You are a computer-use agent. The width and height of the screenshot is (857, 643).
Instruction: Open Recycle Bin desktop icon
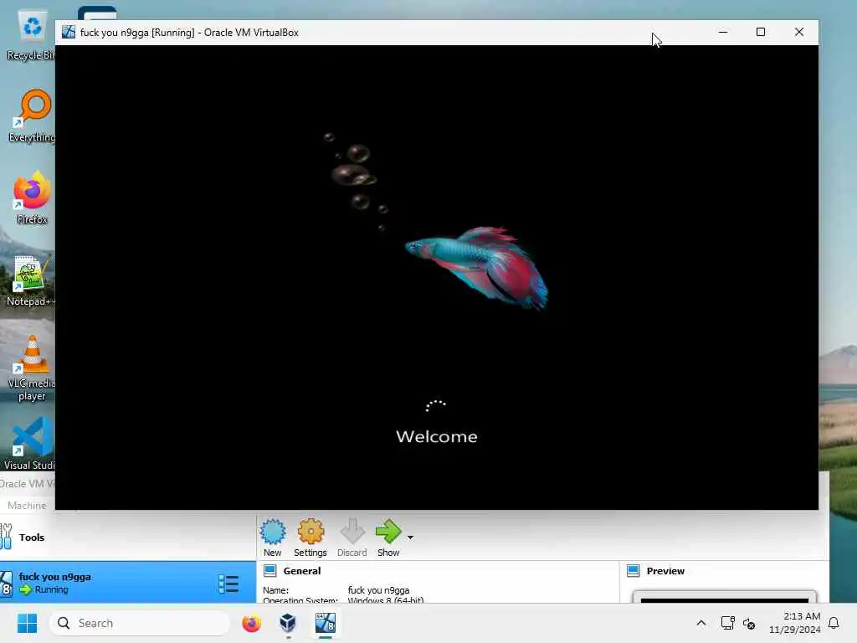[31, 35]
